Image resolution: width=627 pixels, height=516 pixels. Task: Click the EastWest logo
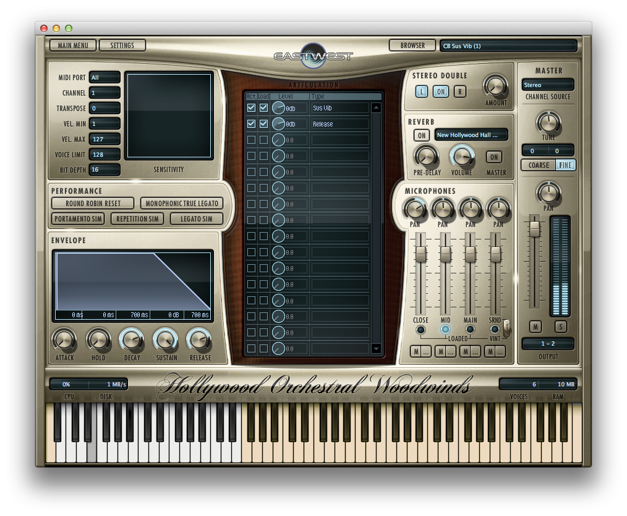point(313,56)
